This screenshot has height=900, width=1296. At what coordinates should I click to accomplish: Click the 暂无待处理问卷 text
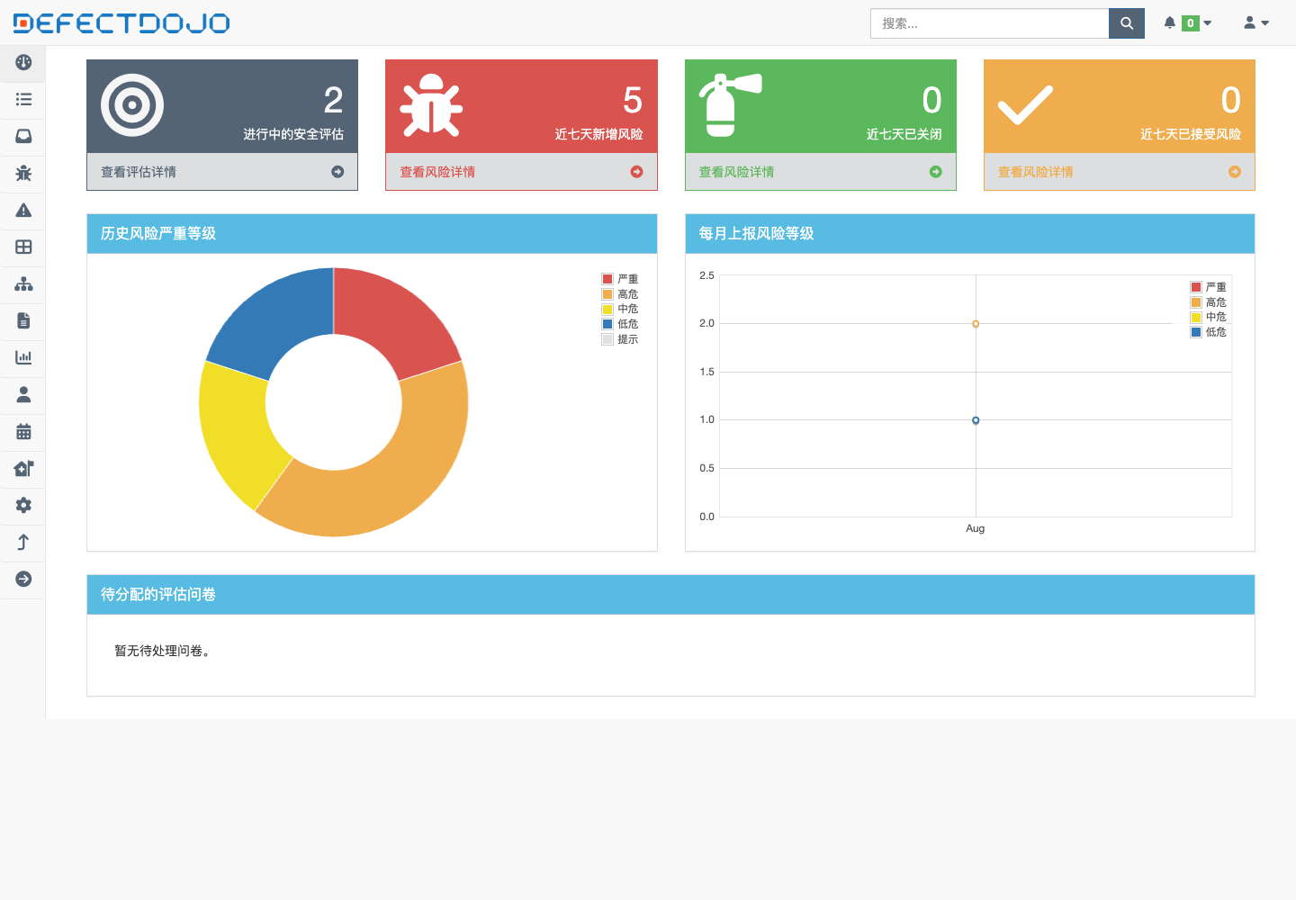[165, 651]
